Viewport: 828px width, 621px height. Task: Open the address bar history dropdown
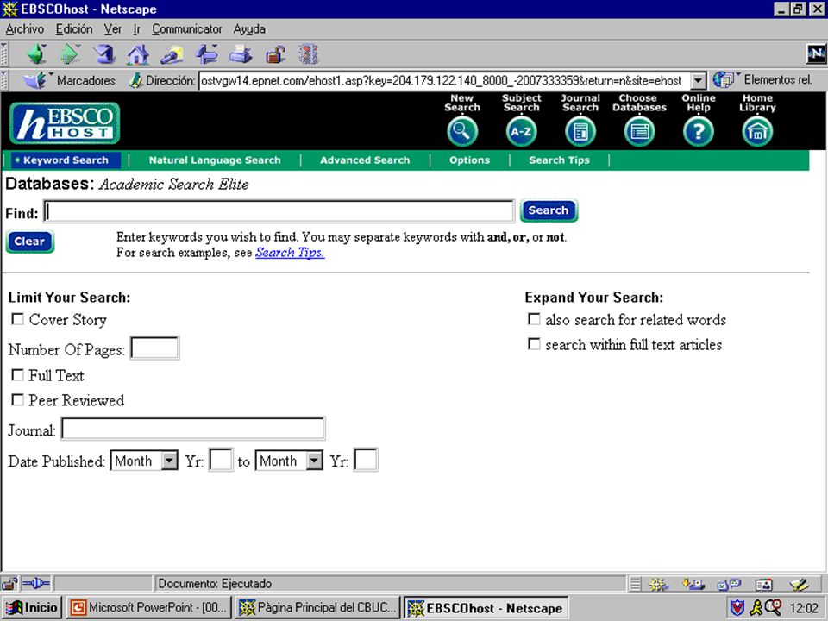[x=698, y=81]
